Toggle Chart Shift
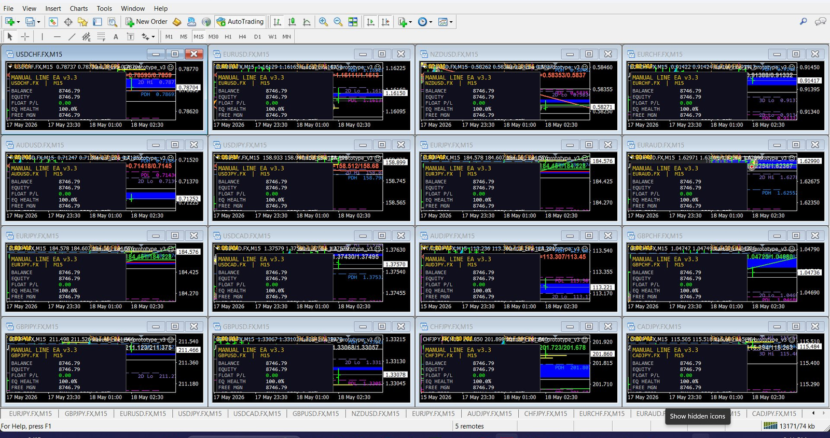The height and width of the screenshot is (438, 830). coord(385,22)
